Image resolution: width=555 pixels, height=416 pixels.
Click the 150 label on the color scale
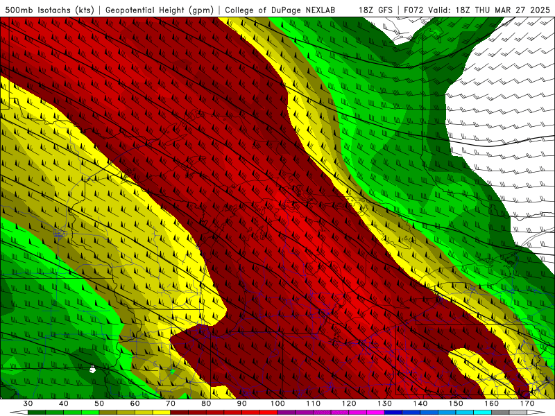[x=456, y=404]
